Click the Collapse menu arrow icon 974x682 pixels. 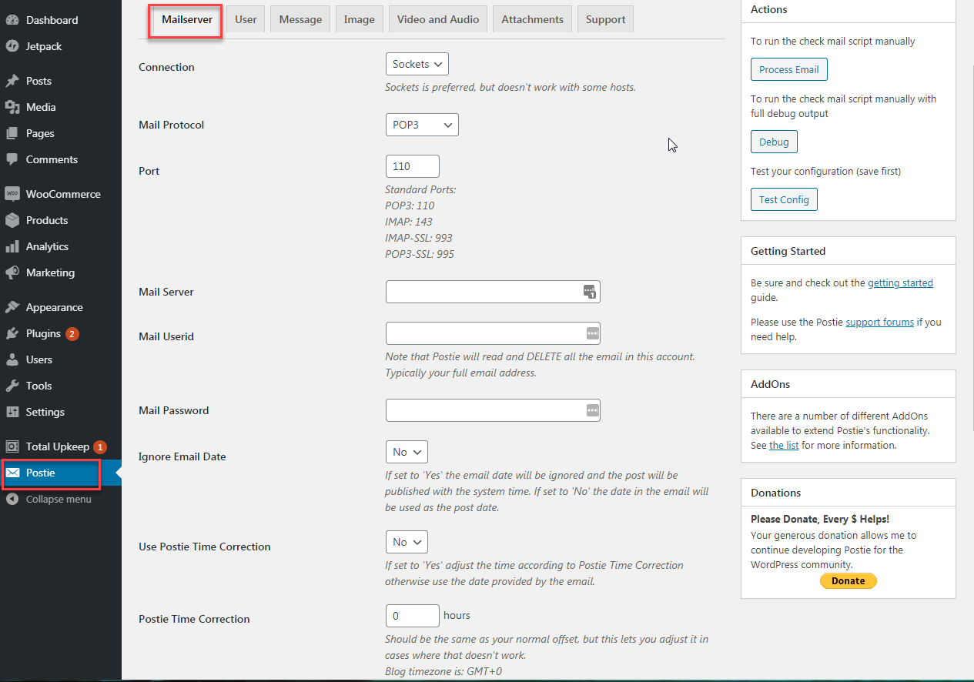click(x=12, y=499)
